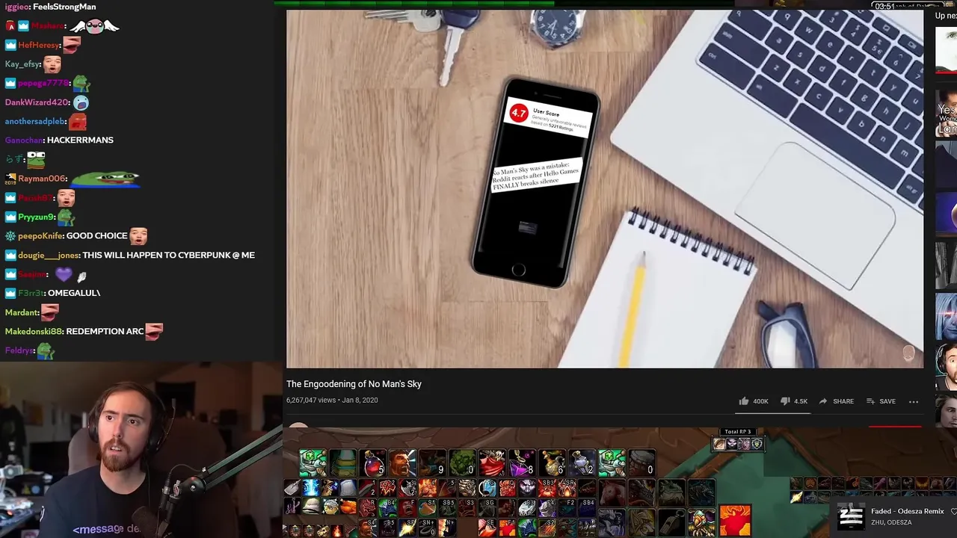Click the vial icon with count 2
The width and height of the screenshot is (957, 538).
click(582, 463)
